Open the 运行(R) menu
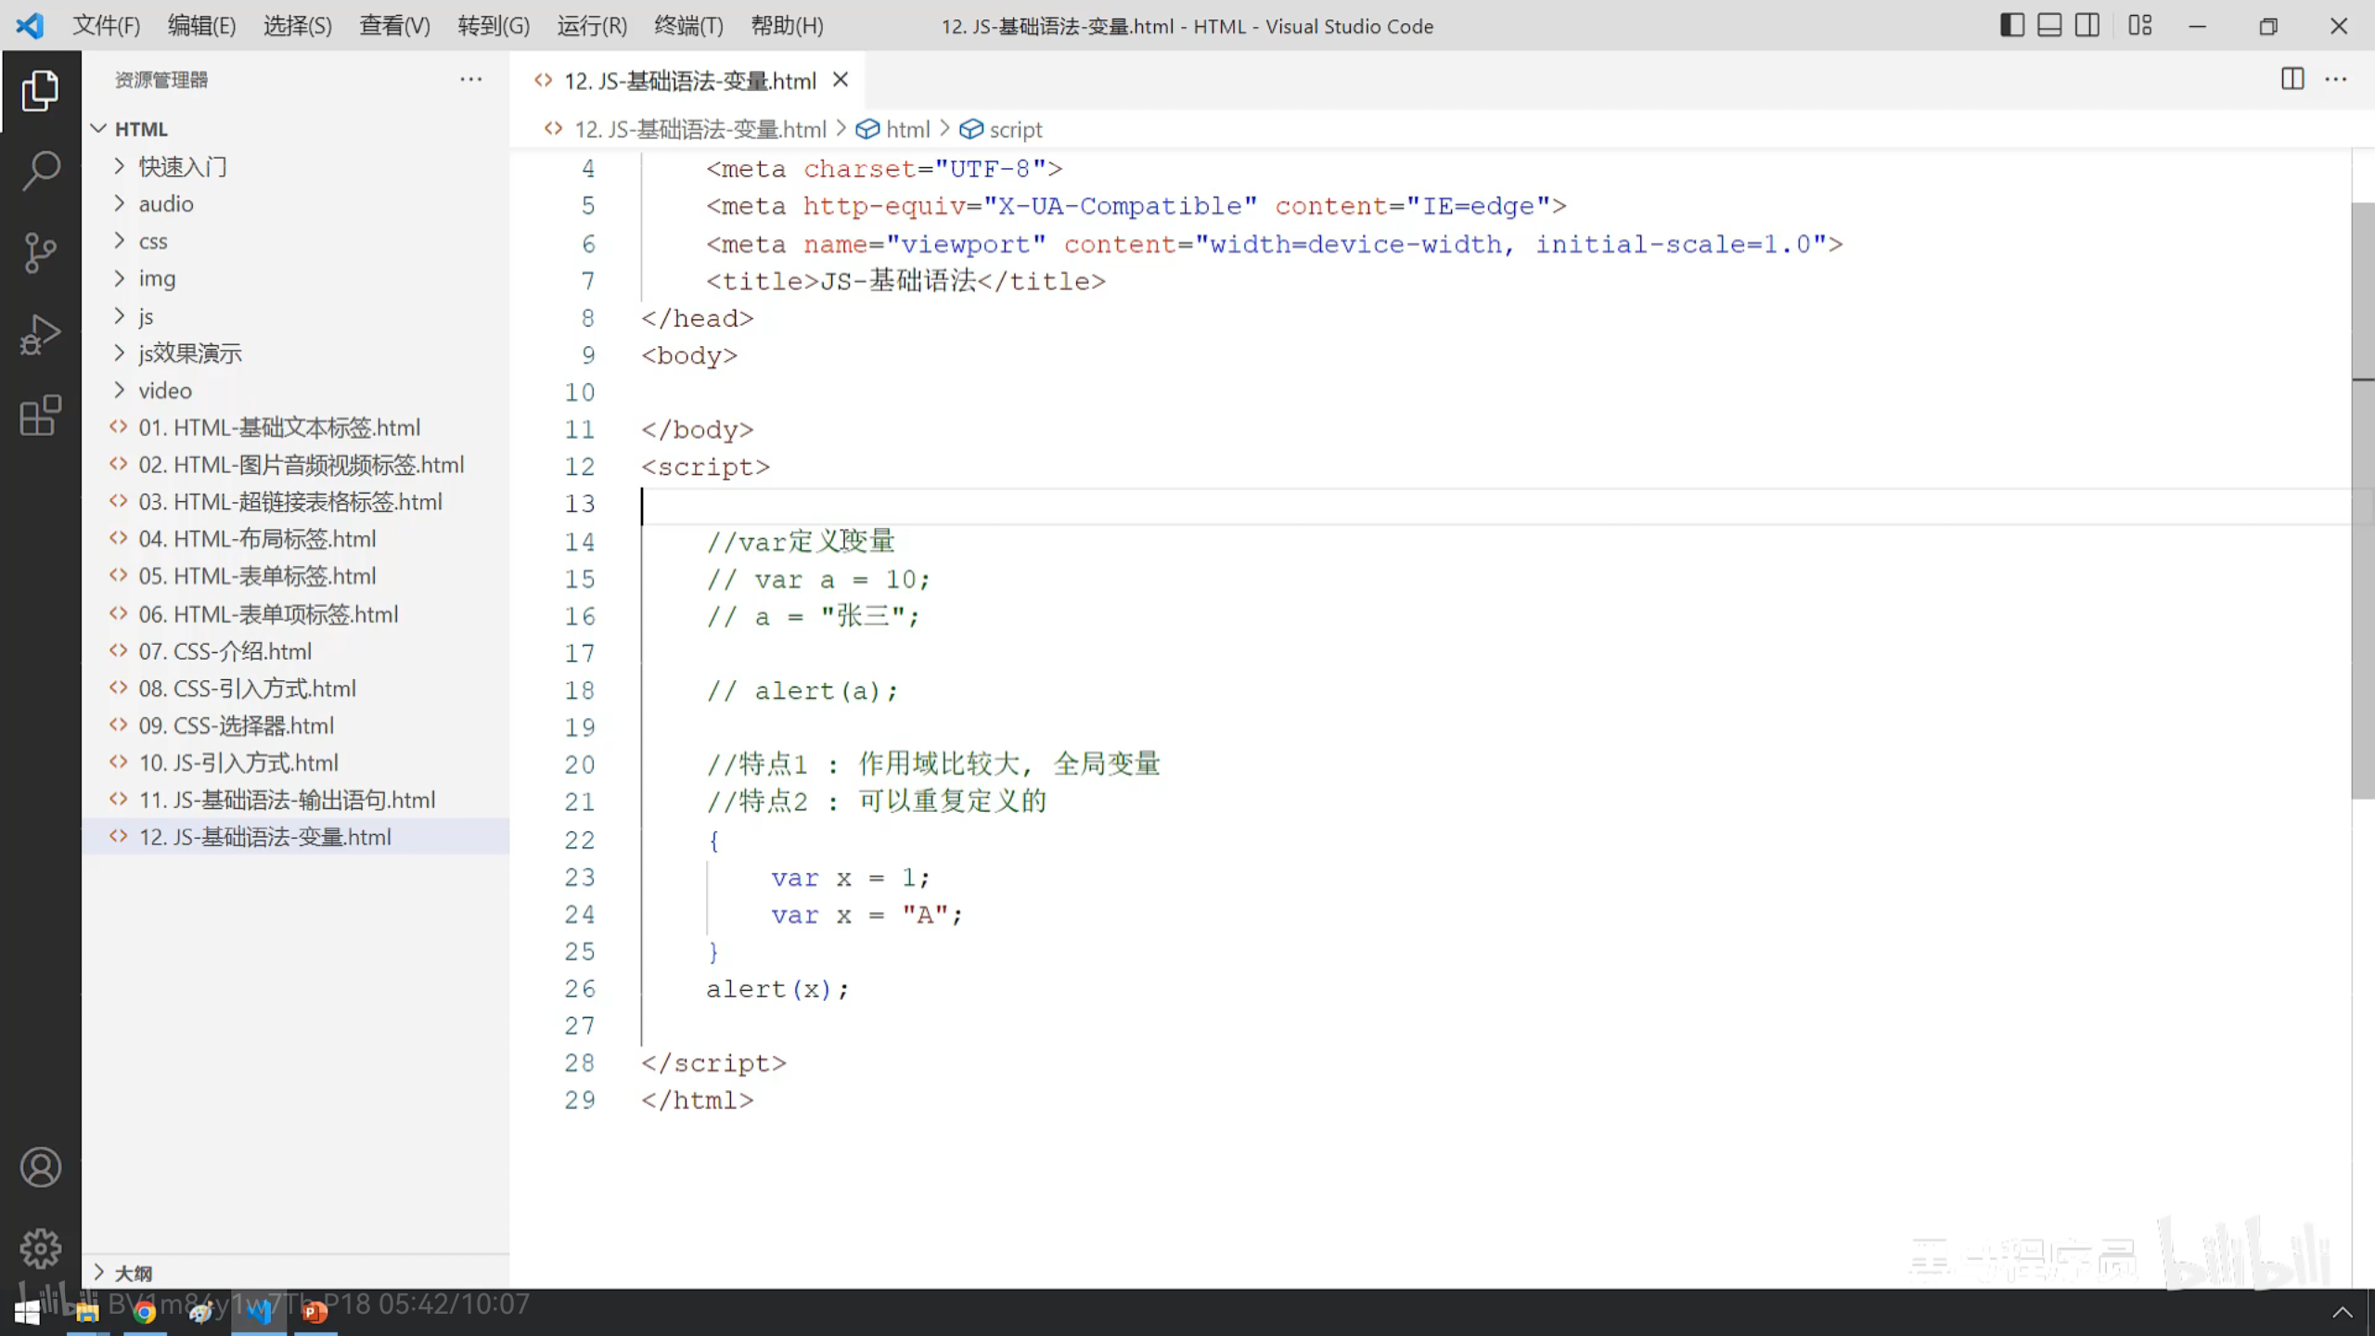Viewport: 2375px width, 1336px height. click(x=592, y=26)
